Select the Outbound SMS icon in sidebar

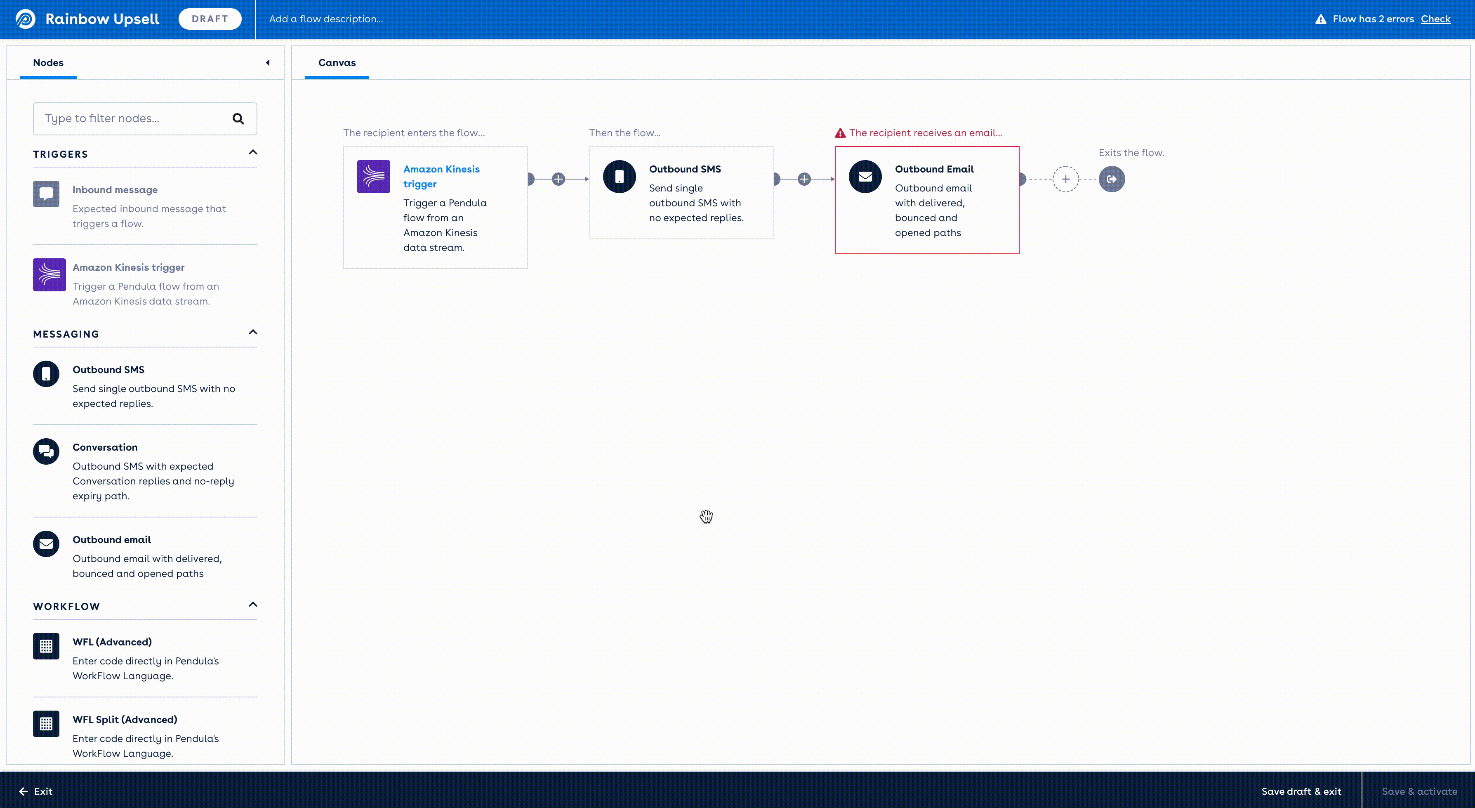click(46, 373)
